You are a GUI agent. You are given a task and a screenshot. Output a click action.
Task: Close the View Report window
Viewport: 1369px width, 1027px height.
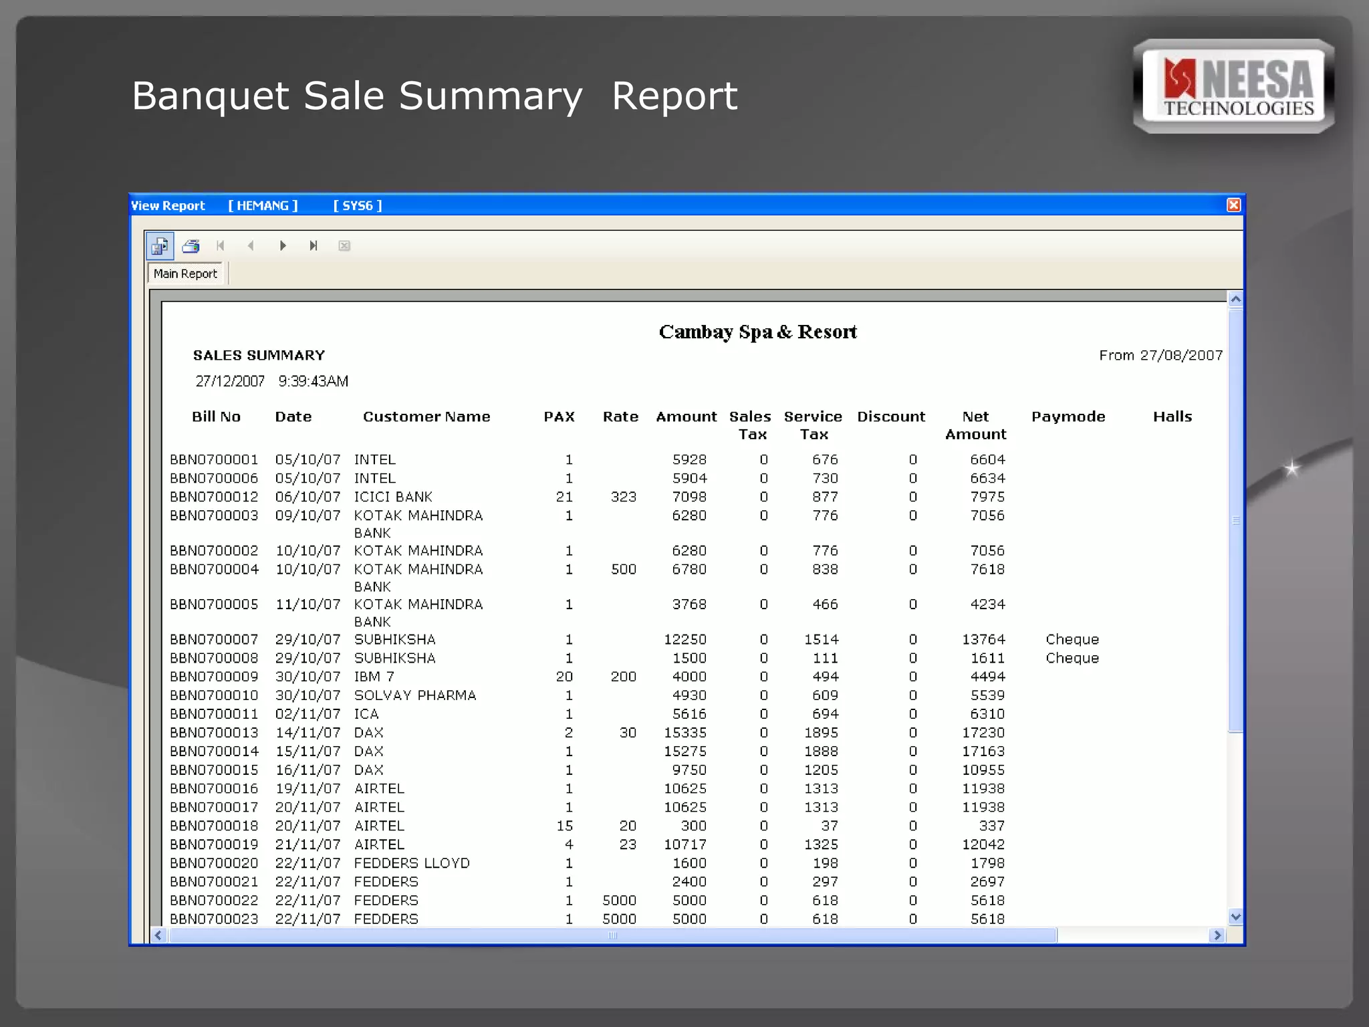point(1234,205)
